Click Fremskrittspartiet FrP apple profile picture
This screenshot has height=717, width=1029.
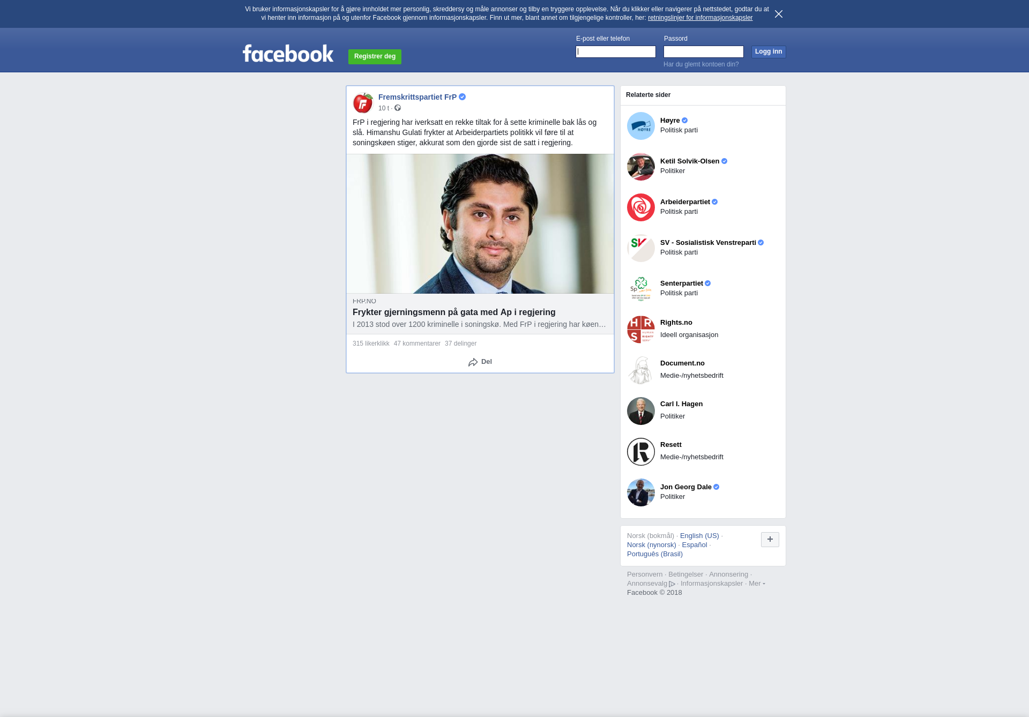[x=363, y=102]
